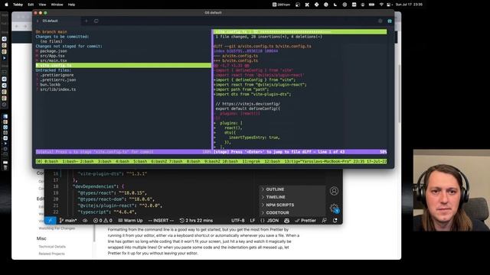Image resolution: width=490 pixels, height=275 pixels.
Task: Open 'Watching For Changes' sidebar link
Action: pyautogui.click(x=57, y=228)
